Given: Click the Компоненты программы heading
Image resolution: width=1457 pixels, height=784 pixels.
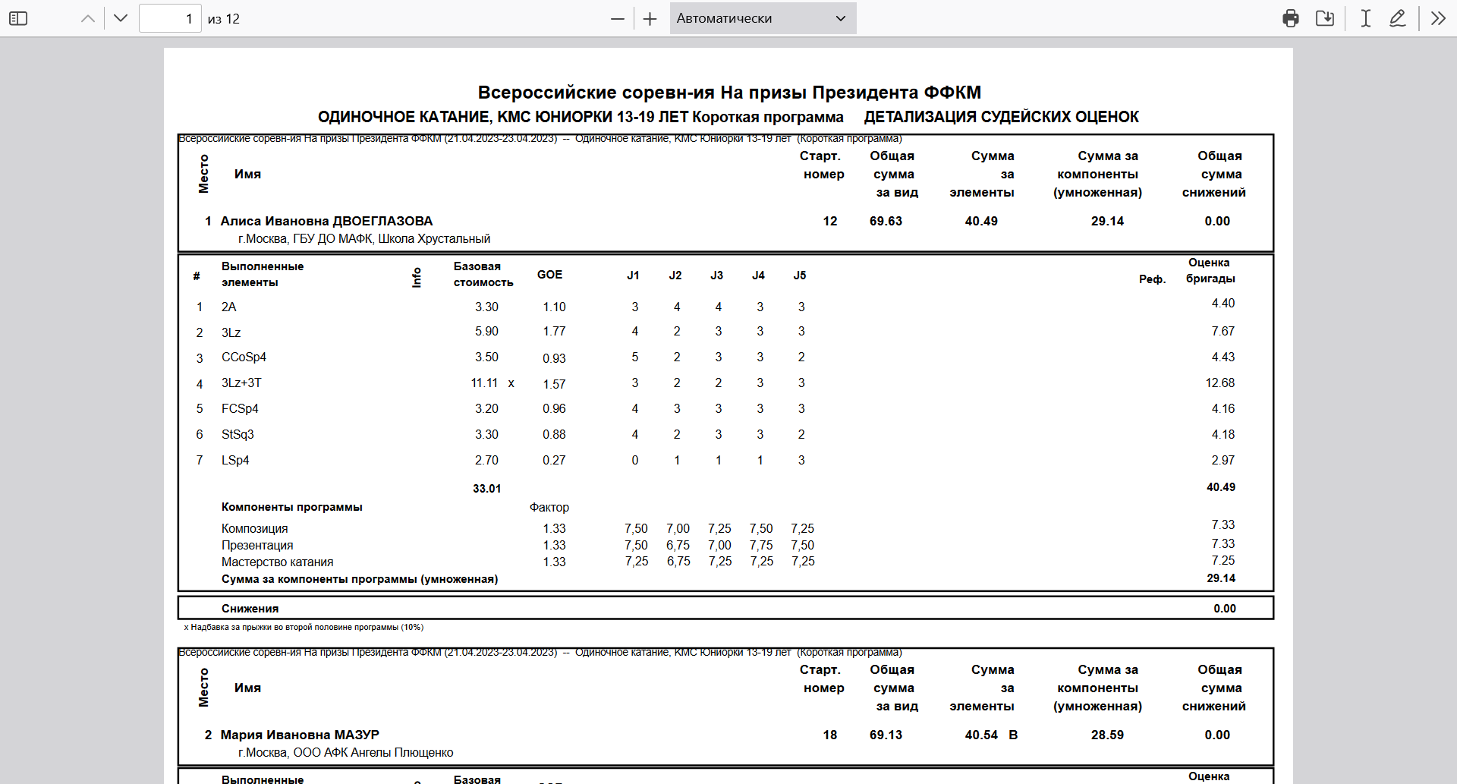Looking at the screenshot, I should [x=291, y=507].
